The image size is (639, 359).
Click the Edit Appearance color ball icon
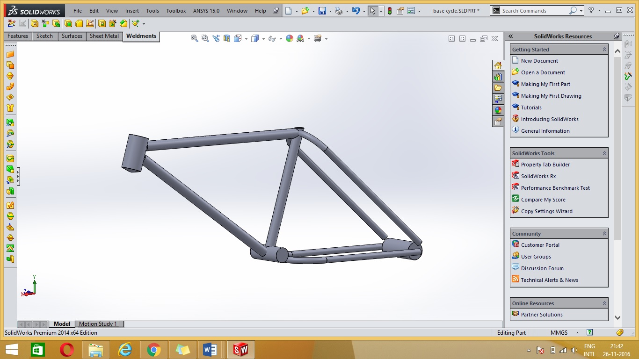[290, 39]
